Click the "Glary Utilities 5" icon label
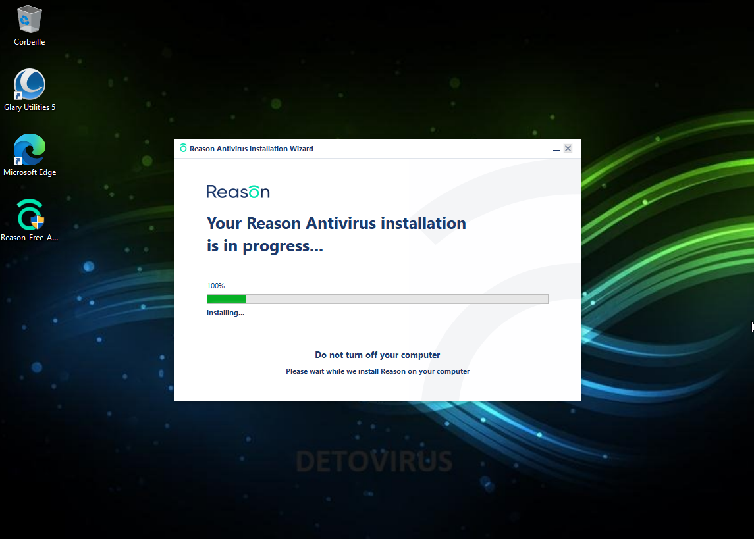The height and width of the screenshot is (539, 754). click(x=30, y=107)
